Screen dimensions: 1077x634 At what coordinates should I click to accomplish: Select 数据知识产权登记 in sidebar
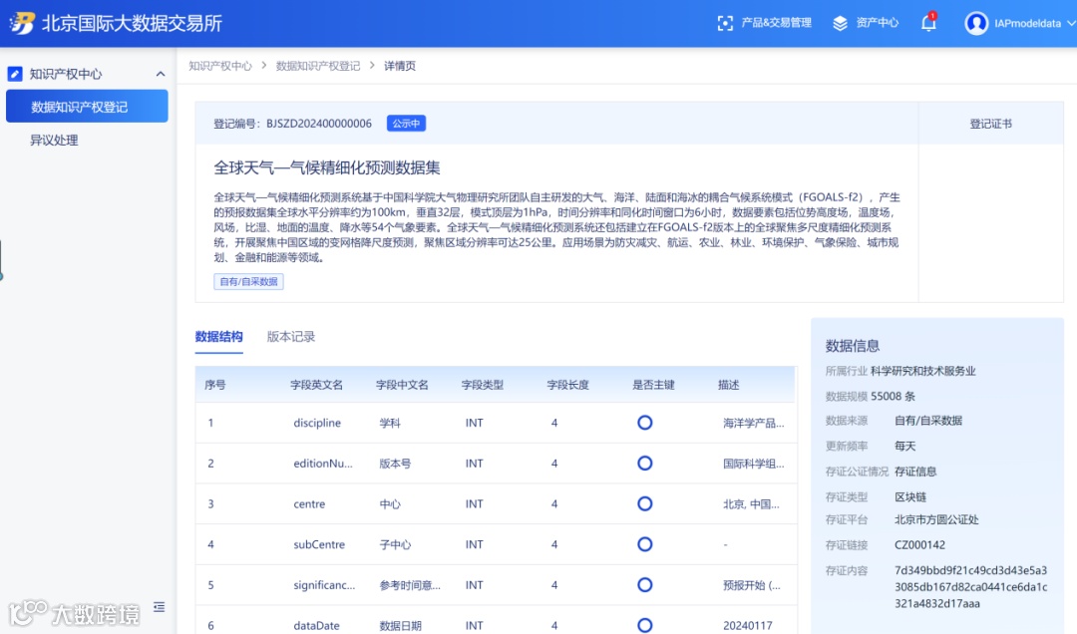[87, 107]
